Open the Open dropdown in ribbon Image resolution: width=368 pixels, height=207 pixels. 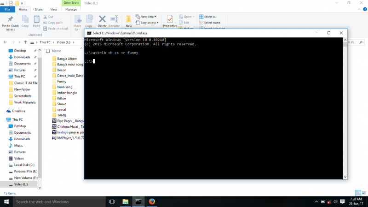point(187,17)
